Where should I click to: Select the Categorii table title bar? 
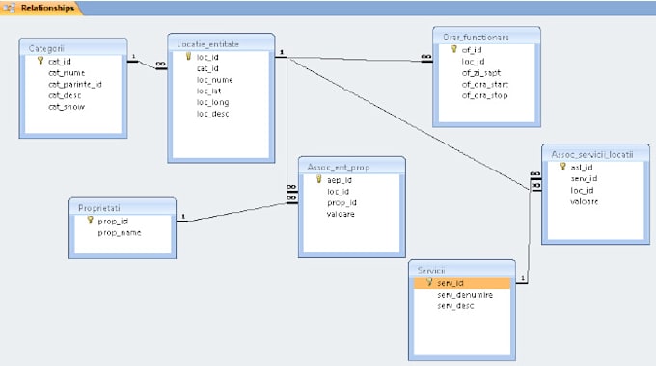point(73,48)
